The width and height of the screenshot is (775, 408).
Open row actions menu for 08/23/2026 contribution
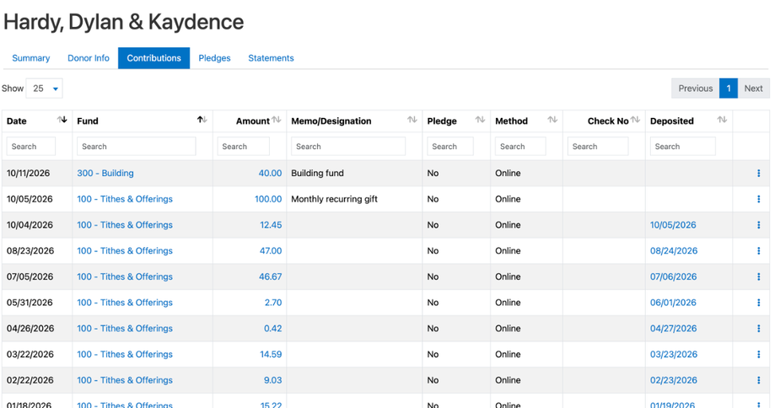(x=758, y=251)
